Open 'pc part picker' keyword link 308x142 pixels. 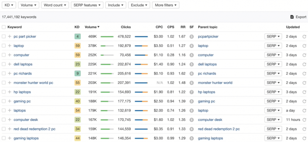coord(25,36)
